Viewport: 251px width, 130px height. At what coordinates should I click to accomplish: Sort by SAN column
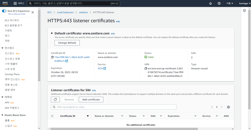tap(161, 116)
